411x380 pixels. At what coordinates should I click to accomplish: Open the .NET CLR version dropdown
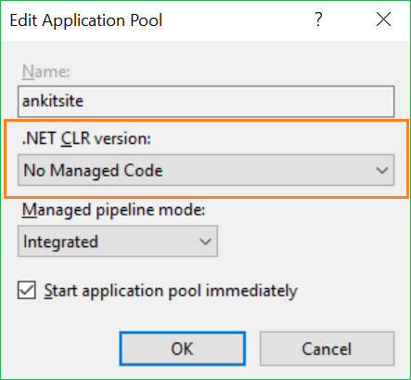206,170
